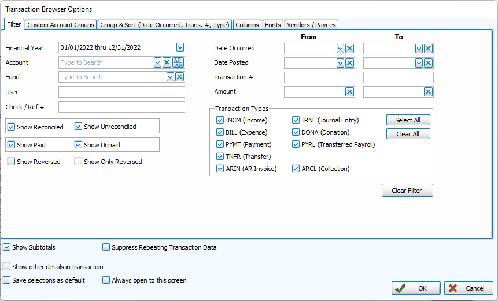Click Select All transaction types
The height and width of the screenshot is (301, 498).
(408, 120)
